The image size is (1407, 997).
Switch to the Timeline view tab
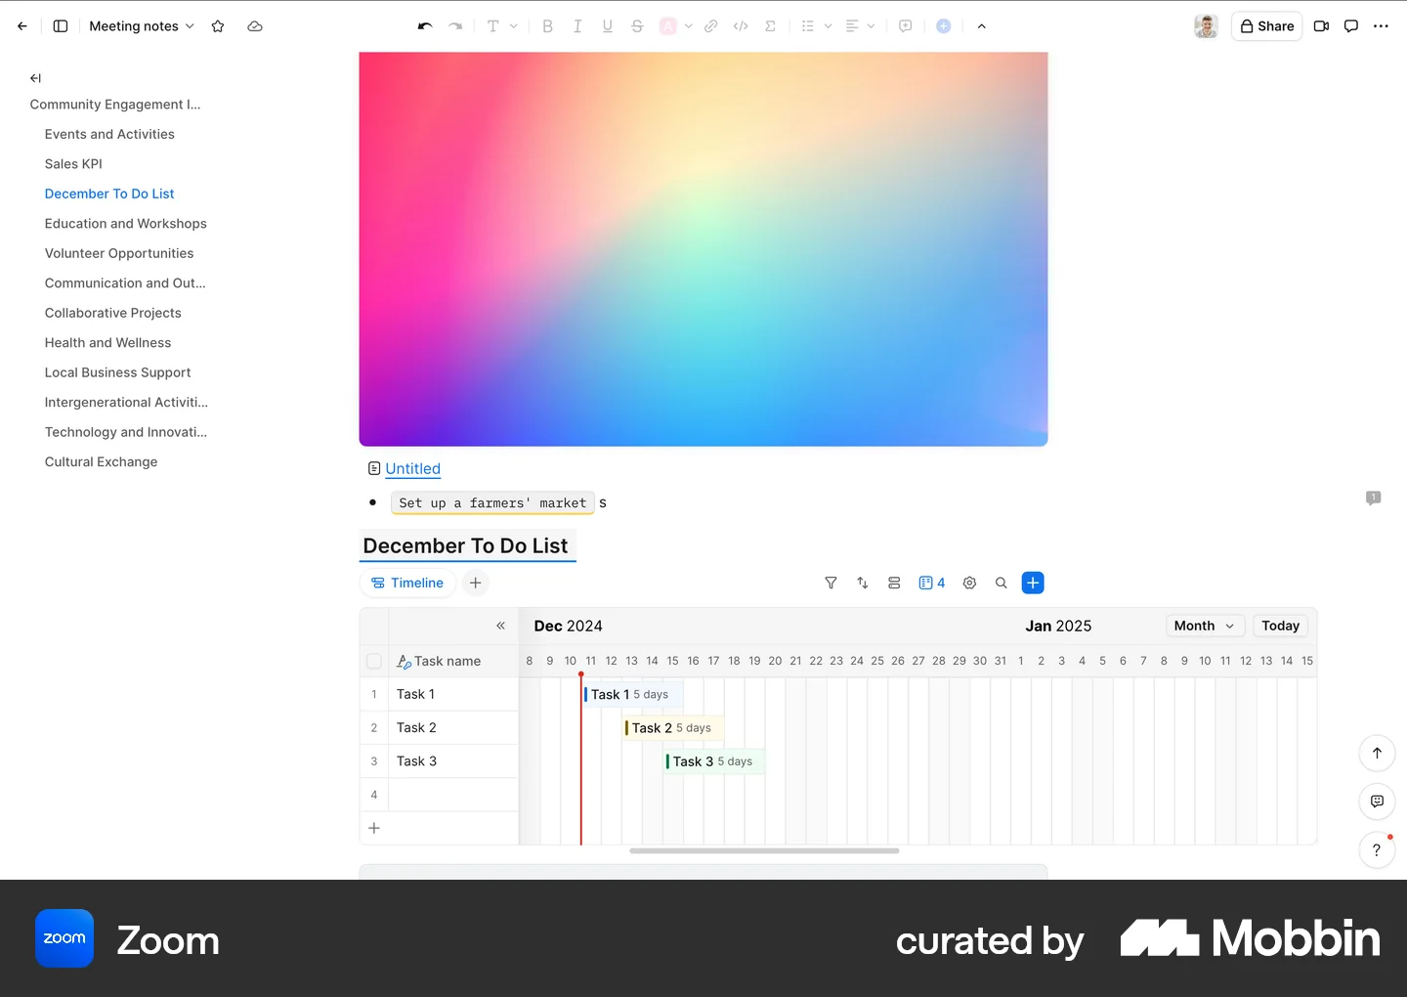point(407,583)
